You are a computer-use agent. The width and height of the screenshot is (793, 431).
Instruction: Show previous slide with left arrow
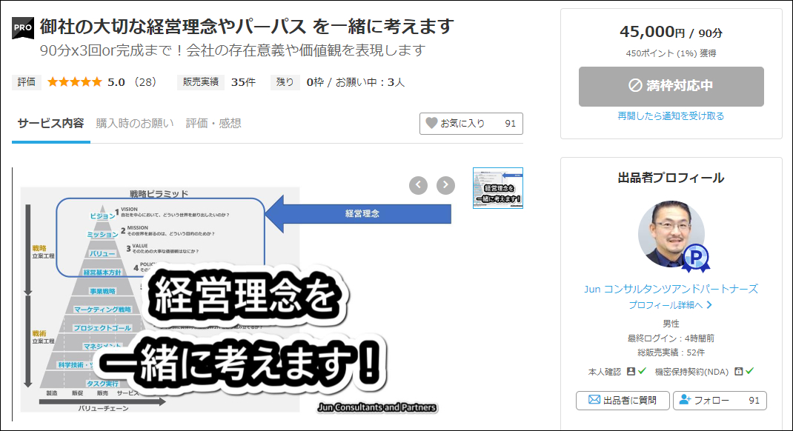point(418,185)
